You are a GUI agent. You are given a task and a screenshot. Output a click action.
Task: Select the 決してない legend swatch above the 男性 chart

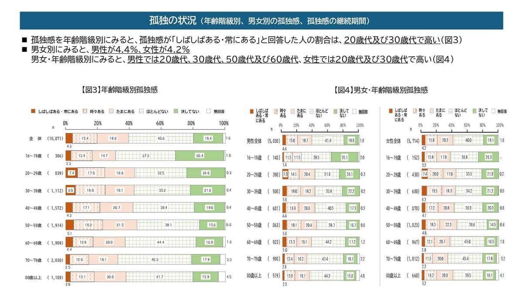335,111
